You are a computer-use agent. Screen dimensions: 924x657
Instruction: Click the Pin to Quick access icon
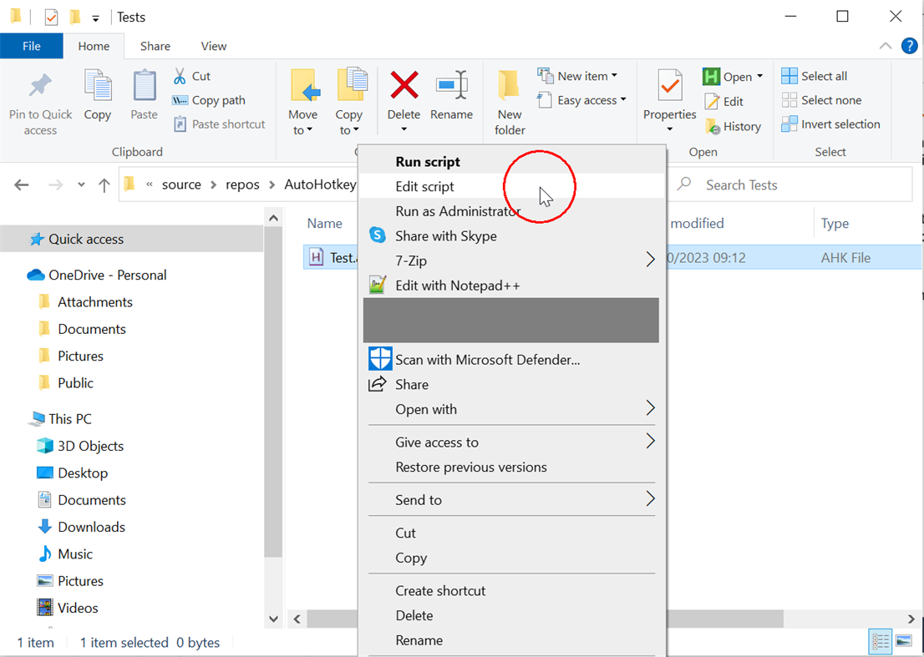point(40,99)
